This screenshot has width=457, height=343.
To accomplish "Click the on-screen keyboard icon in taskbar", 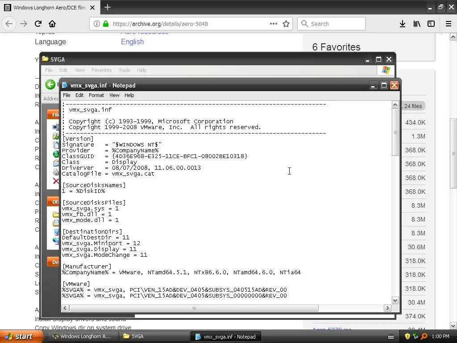I will click(x=391, y=337).
